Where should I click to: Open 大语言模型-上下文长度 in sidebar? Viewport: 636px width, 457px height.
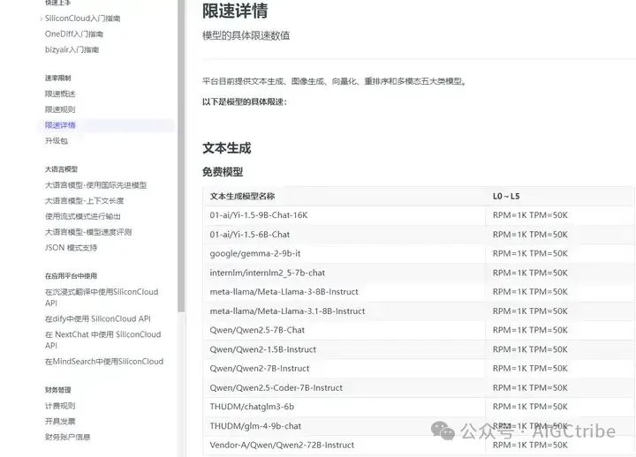point(85,201)
